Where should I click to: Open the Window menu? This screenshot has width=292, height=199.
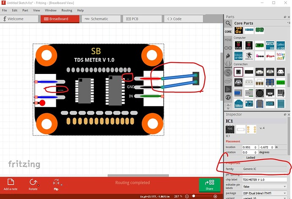50,11
